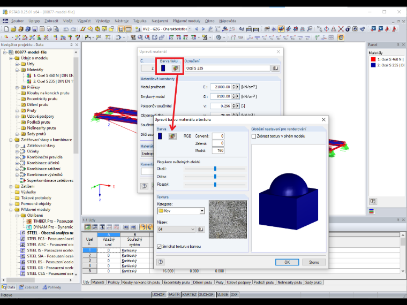The width and height of the screenshot is (407, 305).
Task: Click the panel settings icon below Materiály
Action: tap(373, 201)
